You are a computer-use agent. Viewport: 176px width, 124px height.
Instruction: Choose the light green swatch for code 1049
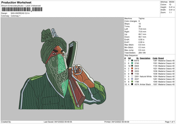pyautogui.click(x=132, y=82)
